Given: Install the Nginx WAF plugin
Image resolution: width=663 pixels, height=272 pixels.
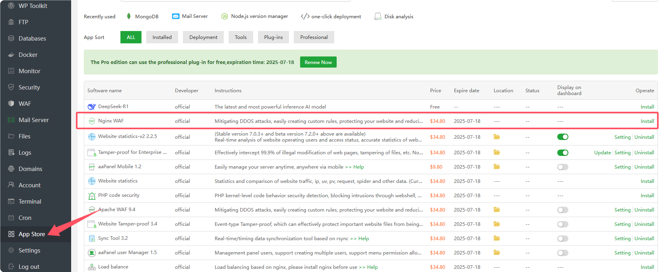Looking at the screenshot, I should [647, 121].
